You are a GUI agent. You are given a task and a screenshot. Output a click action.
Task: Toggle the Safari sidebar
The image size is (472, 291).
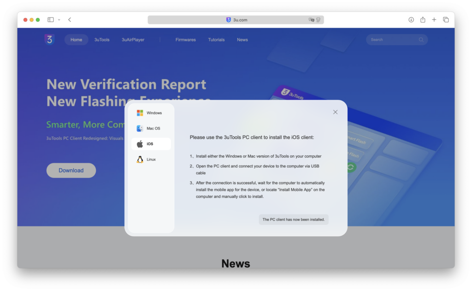pos(51,19)
